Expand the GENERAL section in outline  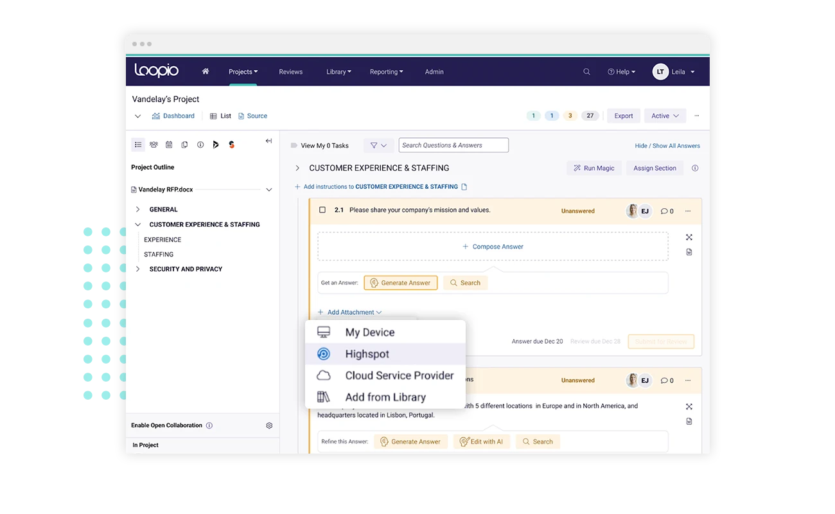[x=138, y=209]
